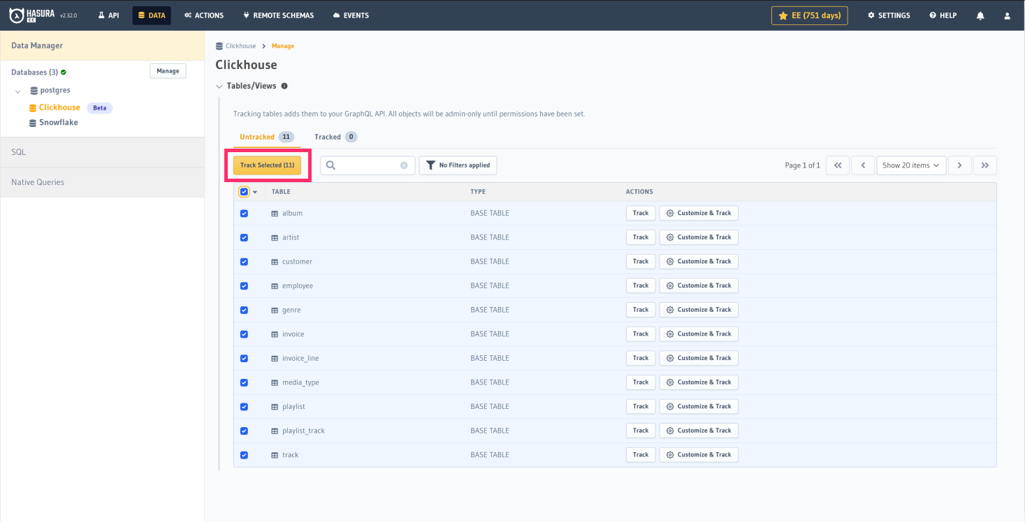Collapse the postgres database tree
The height and width of the screenshot is (522, 1025).
(x=17, y=91)
